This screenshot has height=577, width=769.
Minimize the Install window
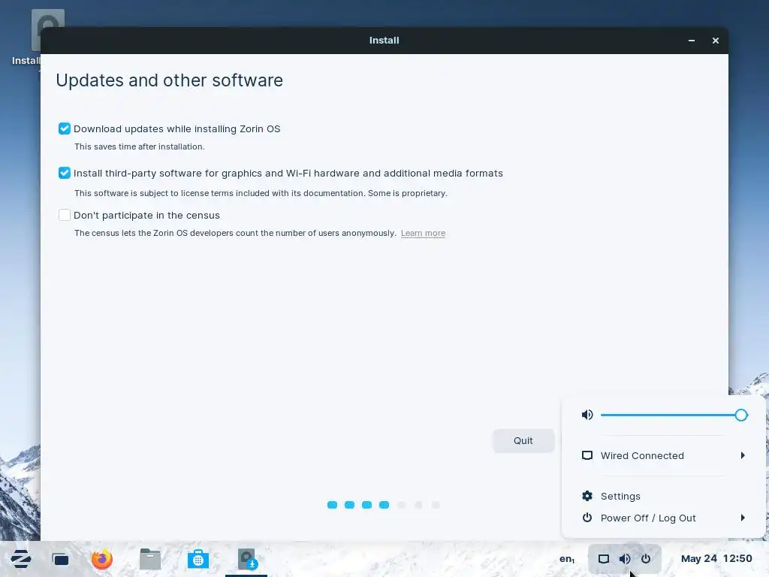point(692,41)
